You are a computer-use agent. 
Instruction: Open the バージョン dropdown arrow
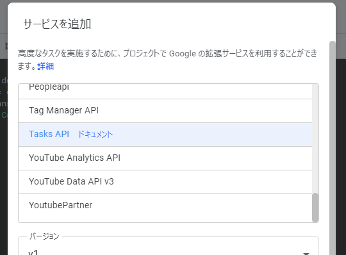306,253
